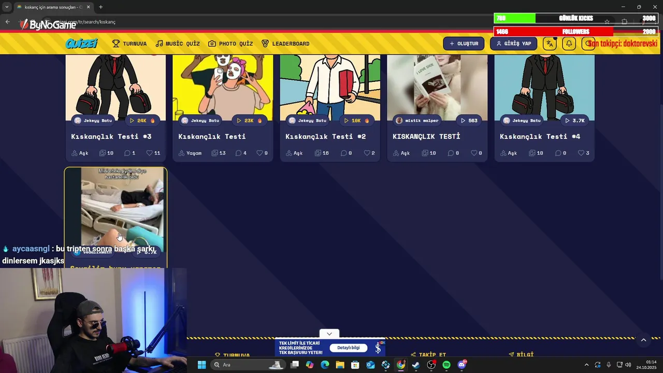Viewport: 663px width, 373px height.
Task: Open Spotify from the taskbar
Action: (x=446, y=365)
